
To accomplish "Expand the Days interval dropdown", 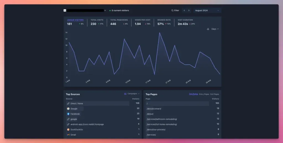I will (215, 29).
